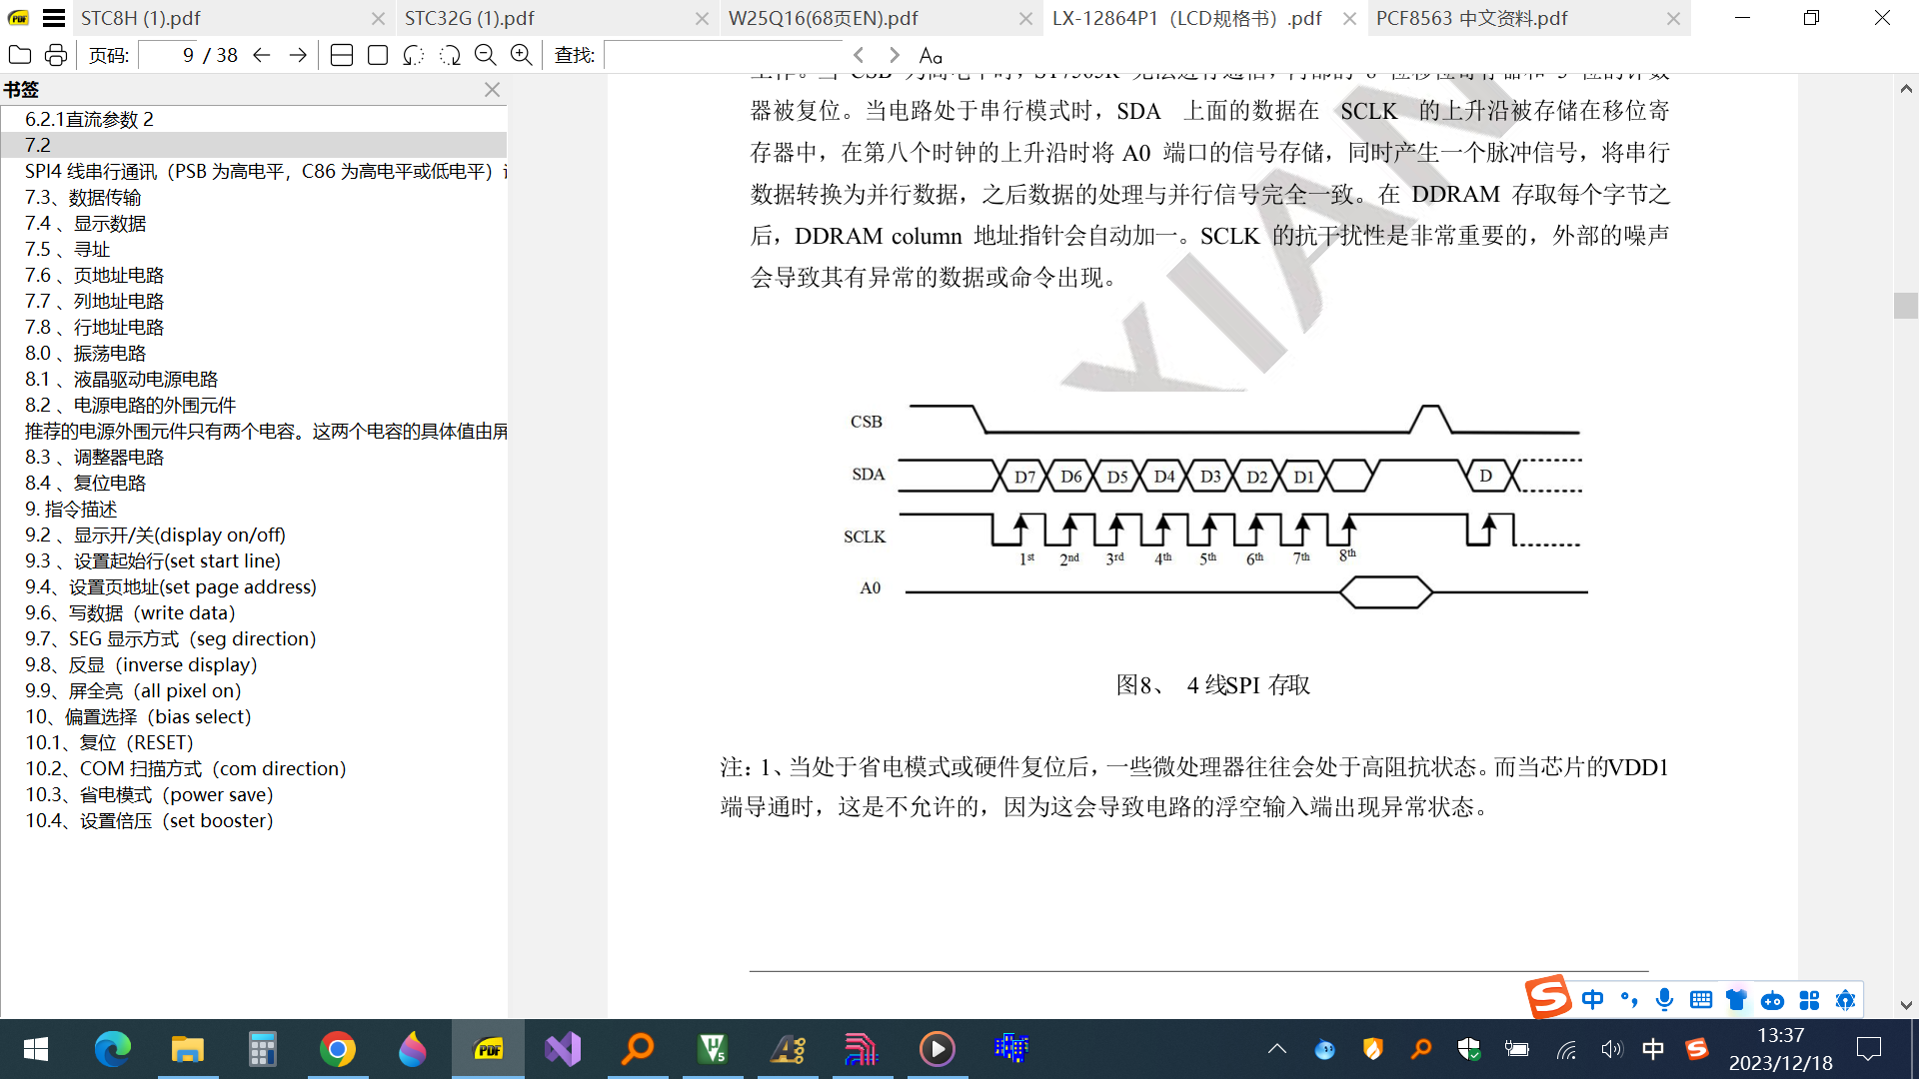Open 9.9 all pixel on bookmark
Viewport: 1919px width, 1079px height.
click(x=254, y=690)
